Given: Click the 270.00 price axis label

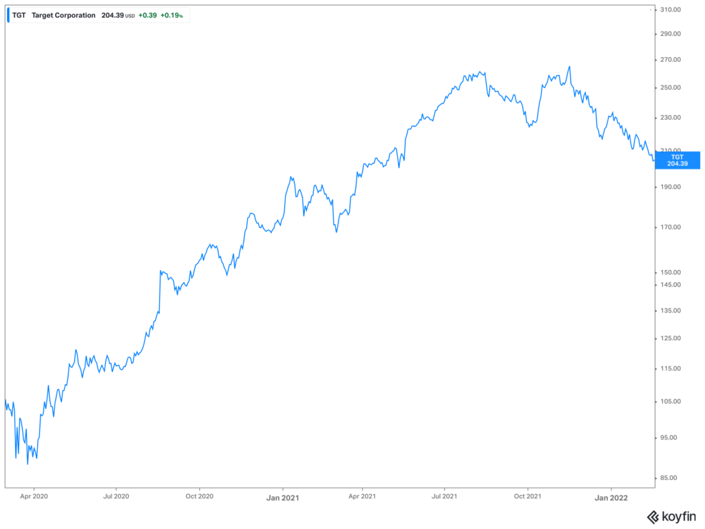Looking at the screenshot, I should click(671, 60).
